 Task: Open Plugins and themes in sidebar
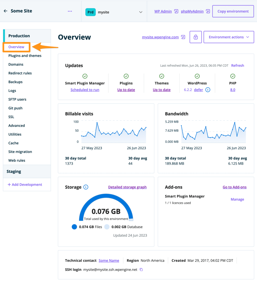pyautogui.click(x=25, y=56)
